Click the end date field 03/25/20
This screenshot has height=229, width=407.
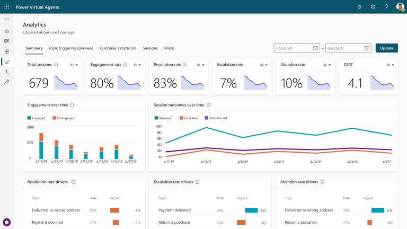click(344, 48)
